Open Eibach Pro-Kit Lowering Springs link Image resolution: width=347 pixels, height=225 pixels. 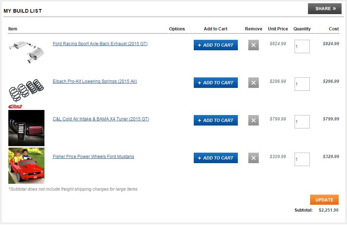coord(95,81)
